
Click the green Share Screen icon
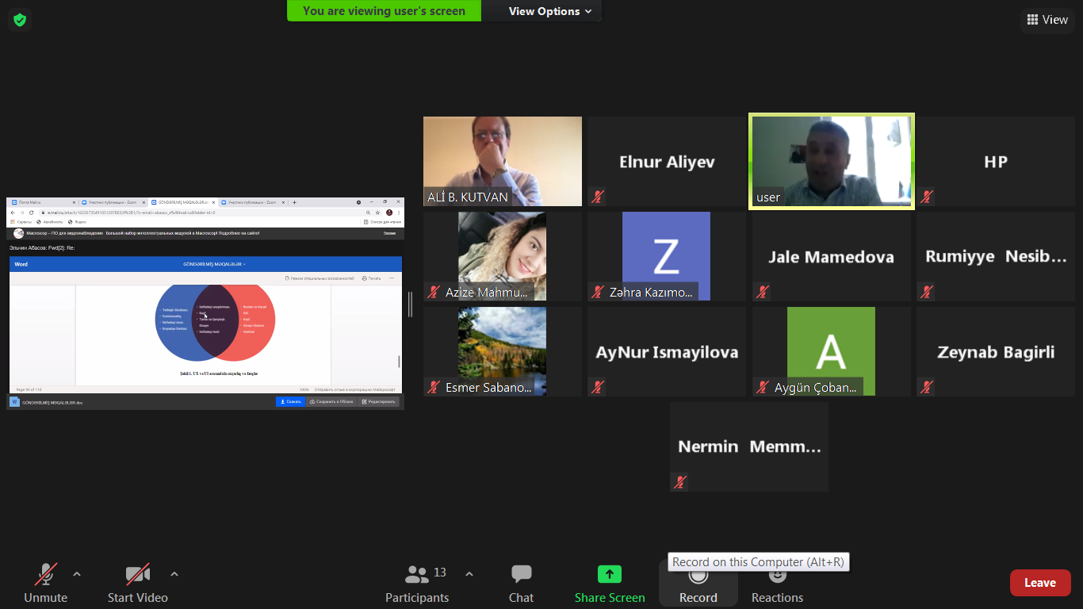tap(609, 574)
